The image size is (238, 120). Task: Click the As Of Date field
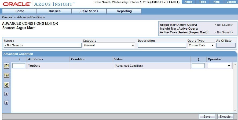coord(226,45)
